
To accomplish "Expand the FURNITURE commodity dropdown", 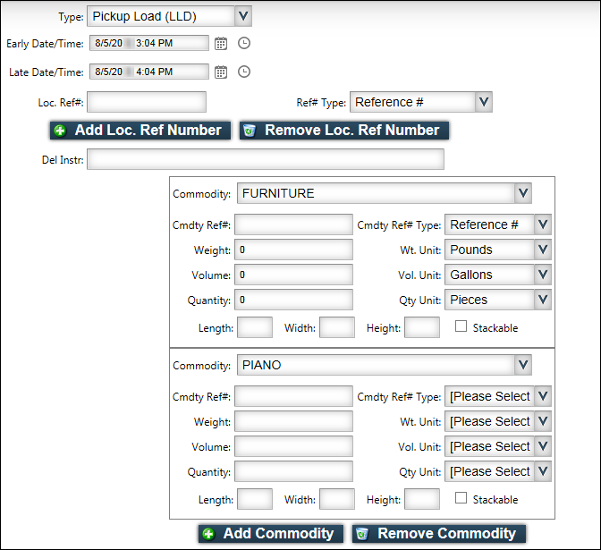I will (384, 193).
